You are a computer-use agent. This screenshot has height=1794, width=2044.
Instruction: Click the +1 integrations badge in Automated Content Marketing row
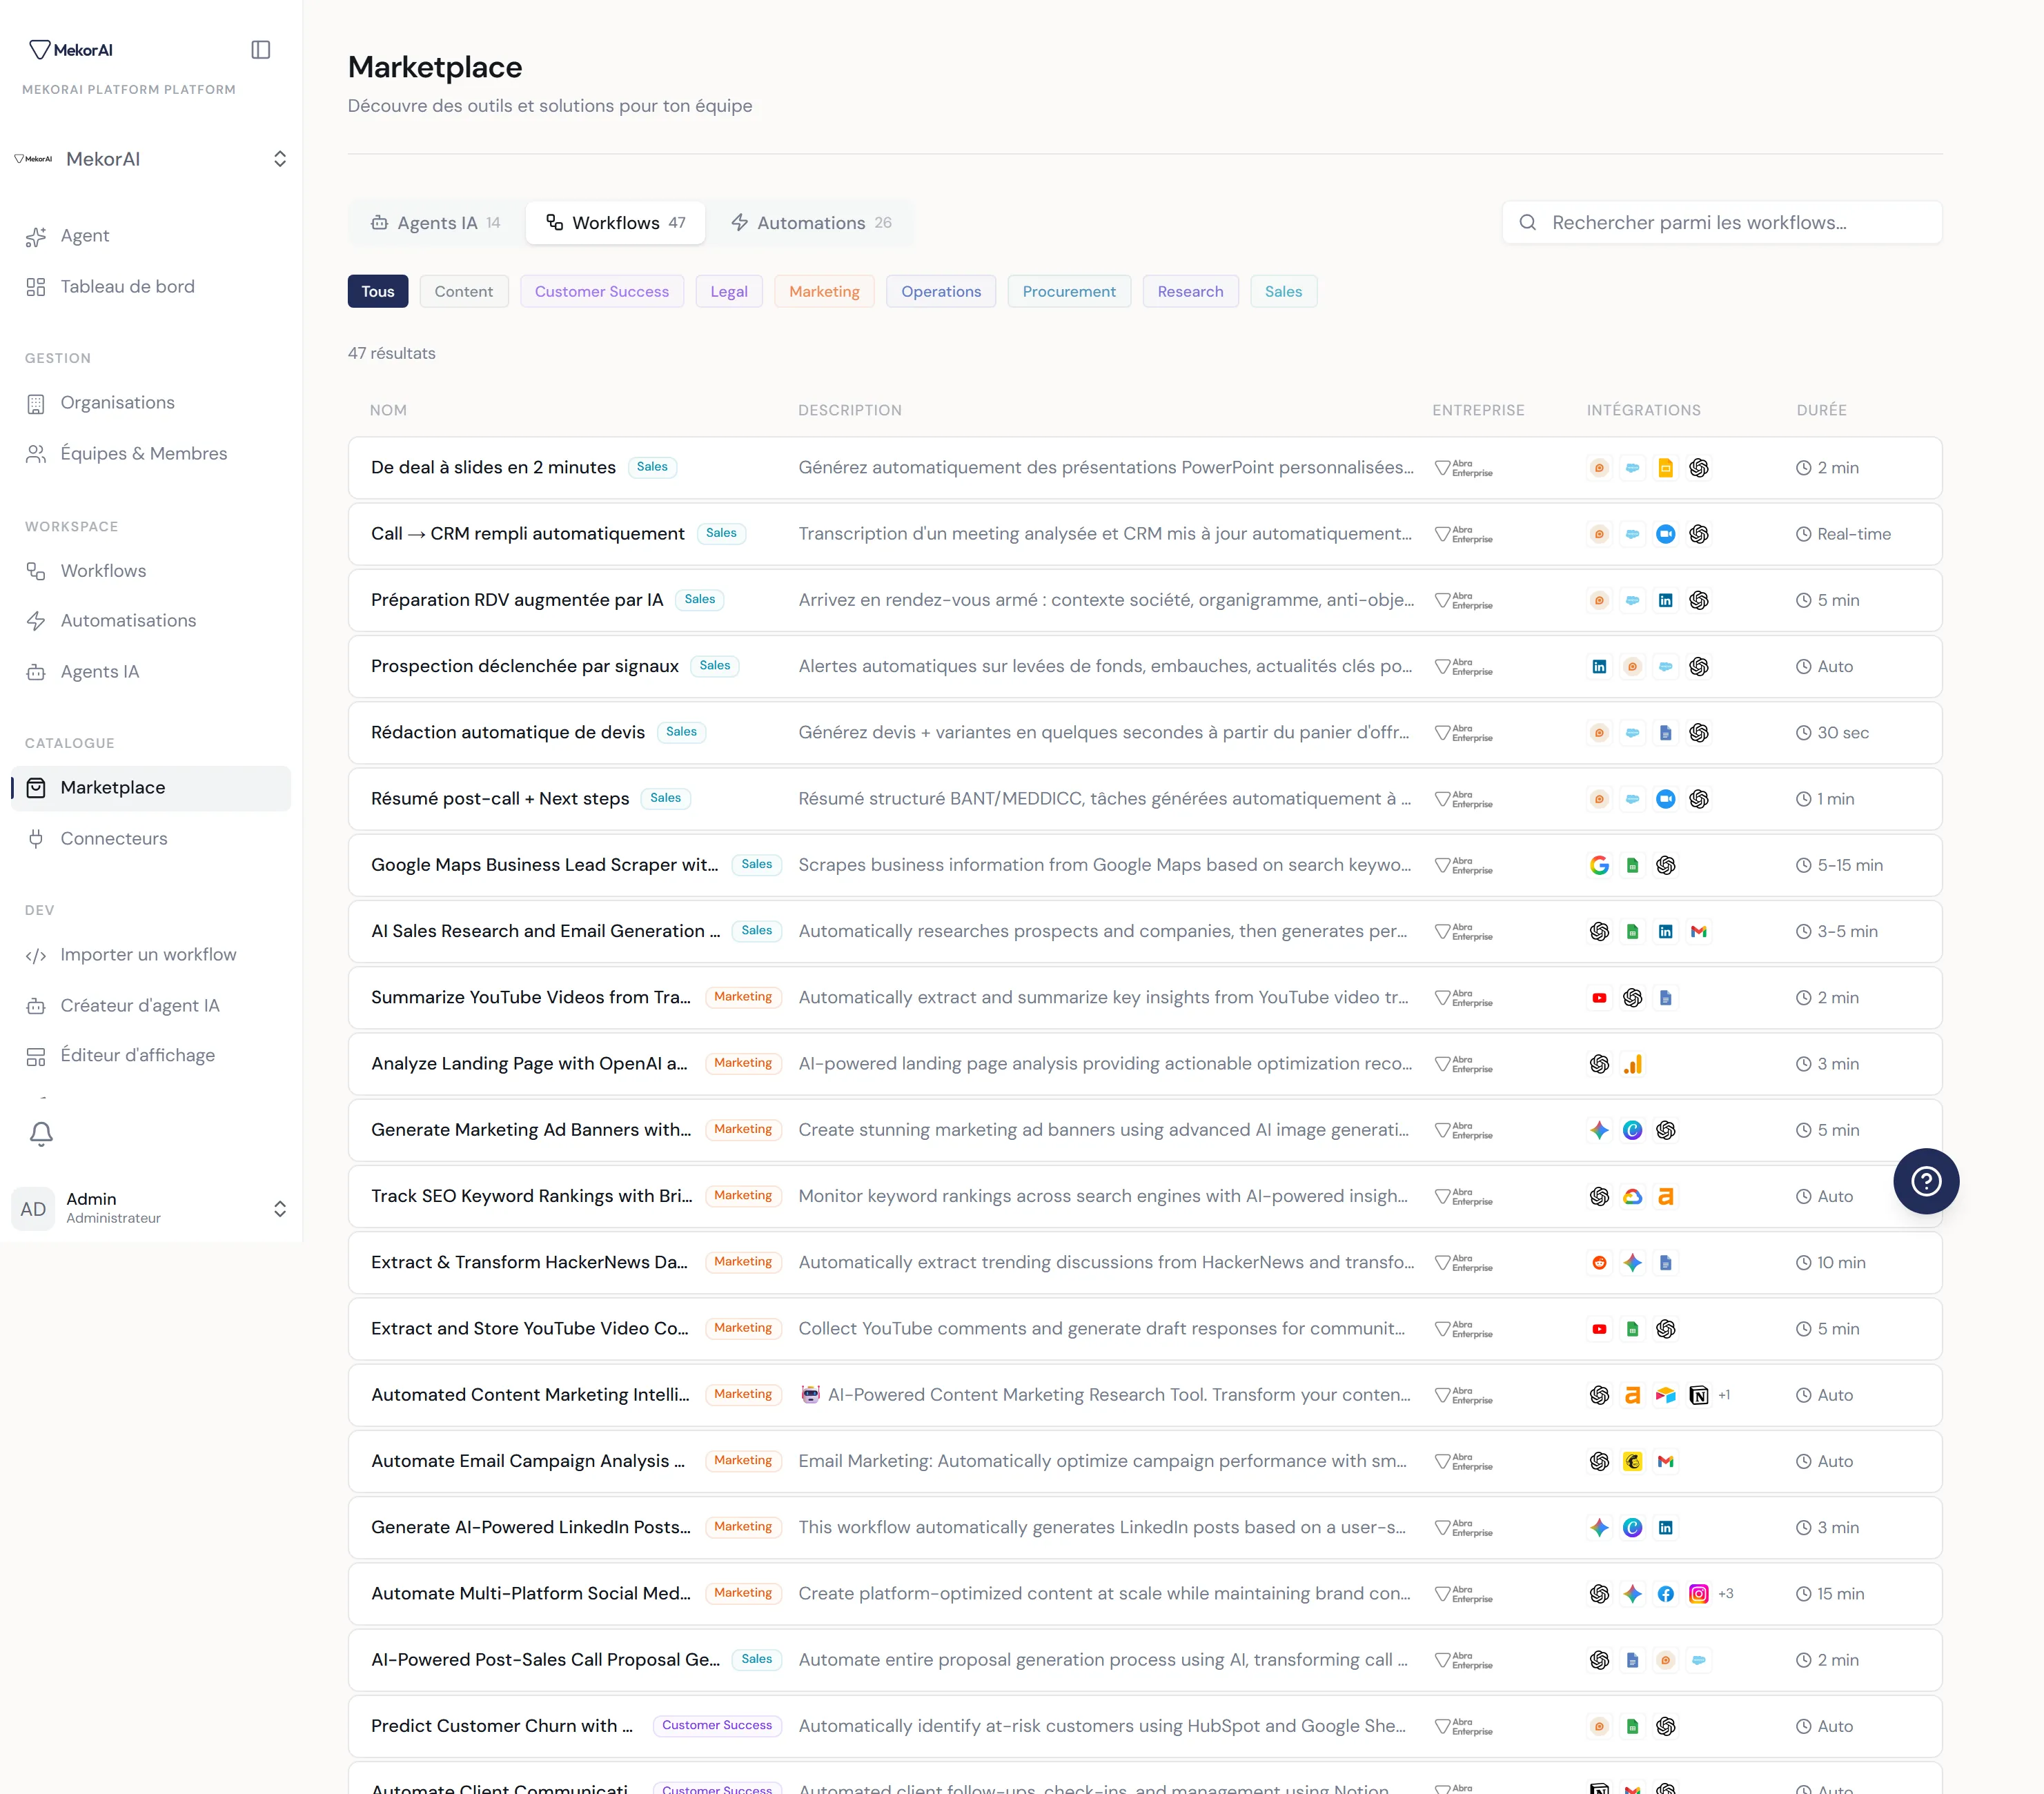point(1725,1395)
